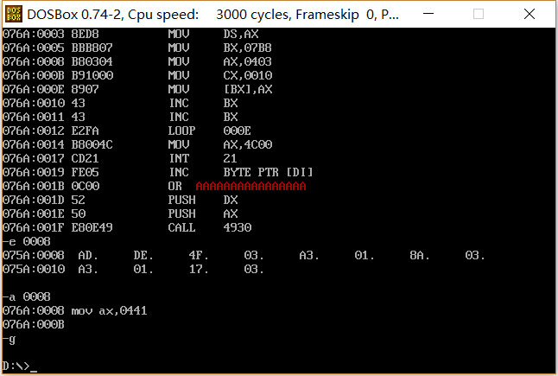Select the line 'MOV CX,0010'
The width and height of the screenshot is (558, 376).
point(137,75)
